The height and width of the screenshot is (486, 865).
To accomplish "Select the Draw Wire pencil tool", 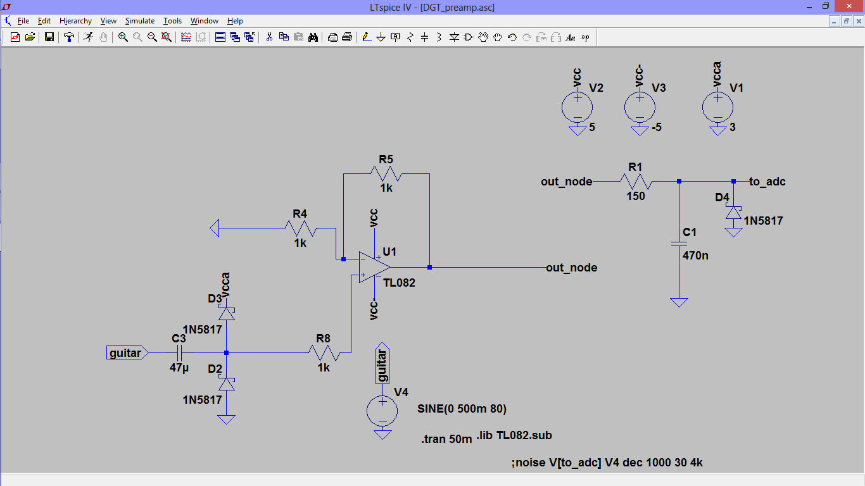I will click(x=367, y=37).
